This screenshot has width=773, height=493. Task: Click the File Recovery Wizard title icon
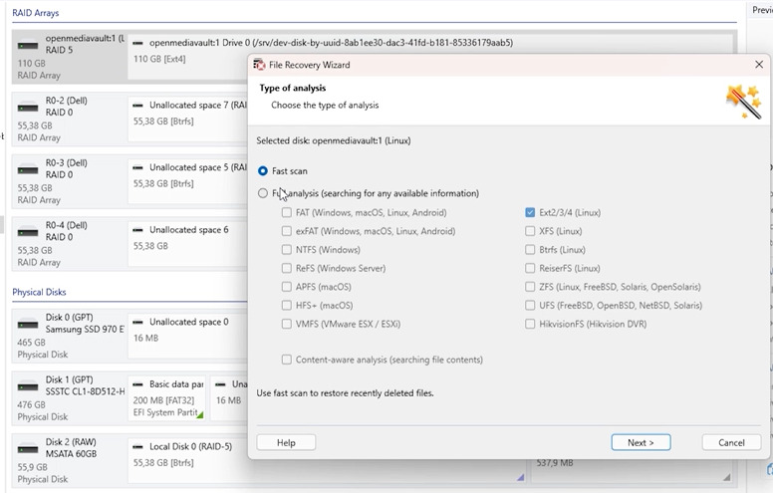tap(259, 65)
